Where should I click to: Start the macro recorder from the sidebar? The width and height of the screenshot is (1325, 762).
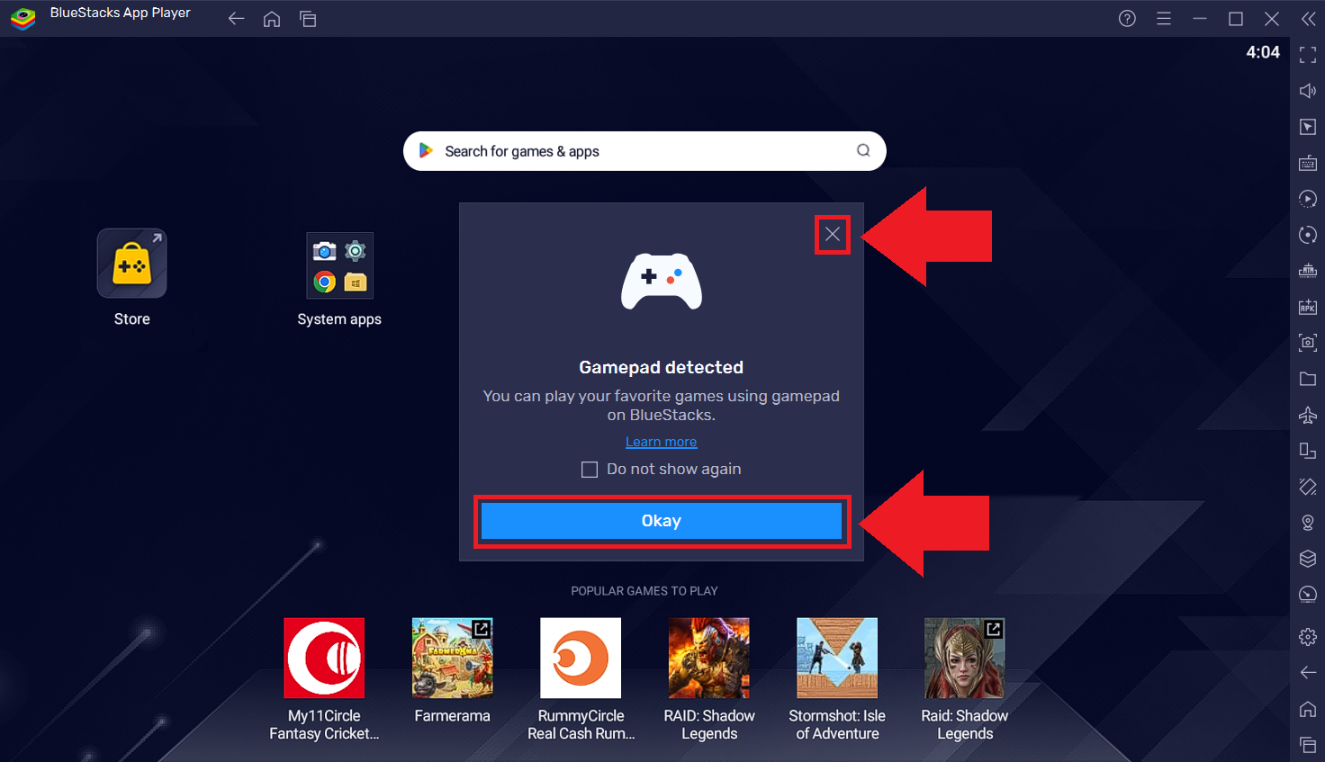click(1307, 198)
